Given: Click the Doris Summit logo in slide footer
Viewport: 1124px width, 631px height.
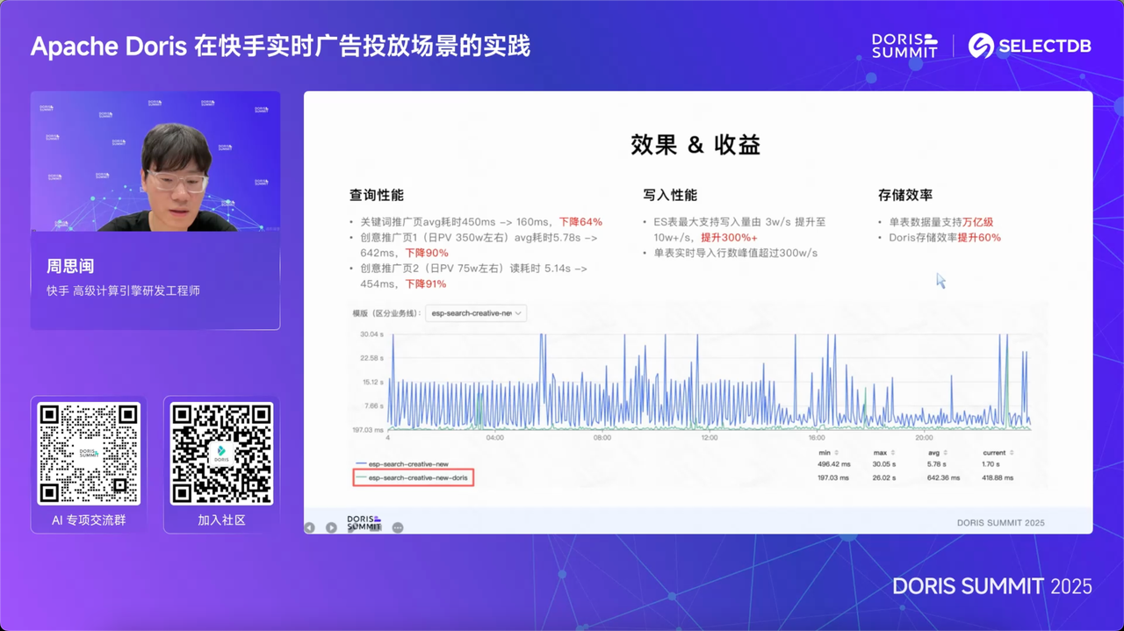Looking at the screenshot, I should [364, 523].
